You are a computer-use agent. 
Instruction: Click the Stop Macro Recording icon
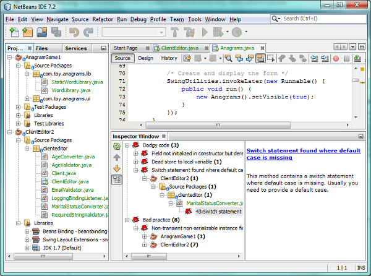(346, 58)
